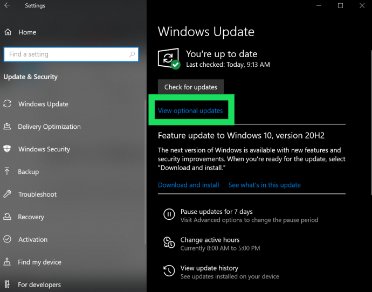Click the Windows Update page title

[x=206, y=32]
